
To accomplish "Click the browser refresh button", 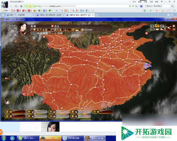I will (x=16, y=6).
